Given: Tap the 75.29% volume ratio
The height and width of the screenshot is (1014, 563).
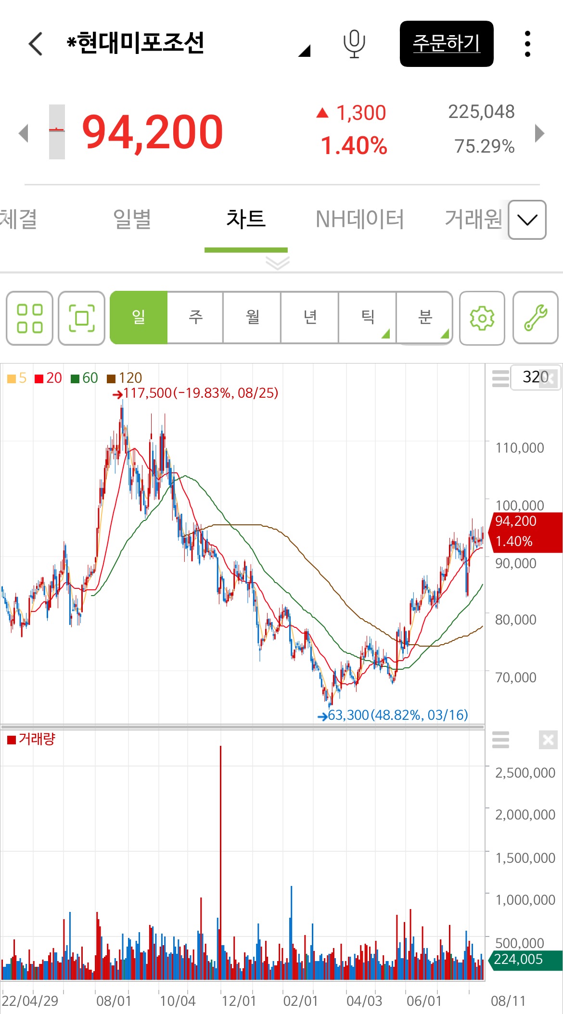Looking at the screenshot, I should pyautogui.click(x=485, y=146).
